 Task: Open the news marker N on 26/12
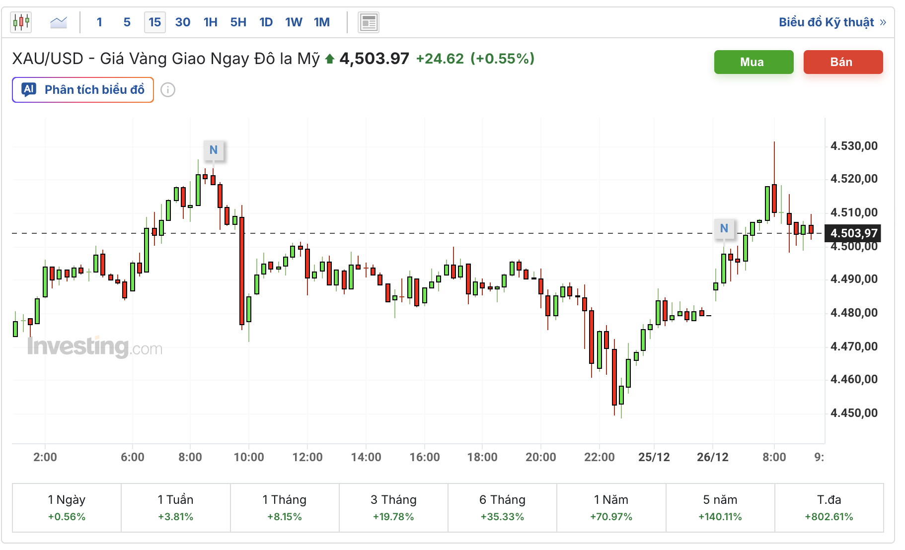pyautogui.click(x=724, y=228)
